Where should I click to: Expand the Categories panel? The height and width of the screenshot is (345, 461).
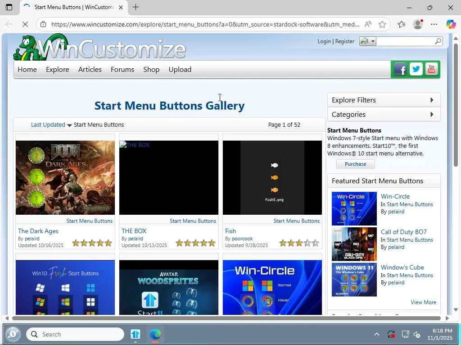click(384, 115)
